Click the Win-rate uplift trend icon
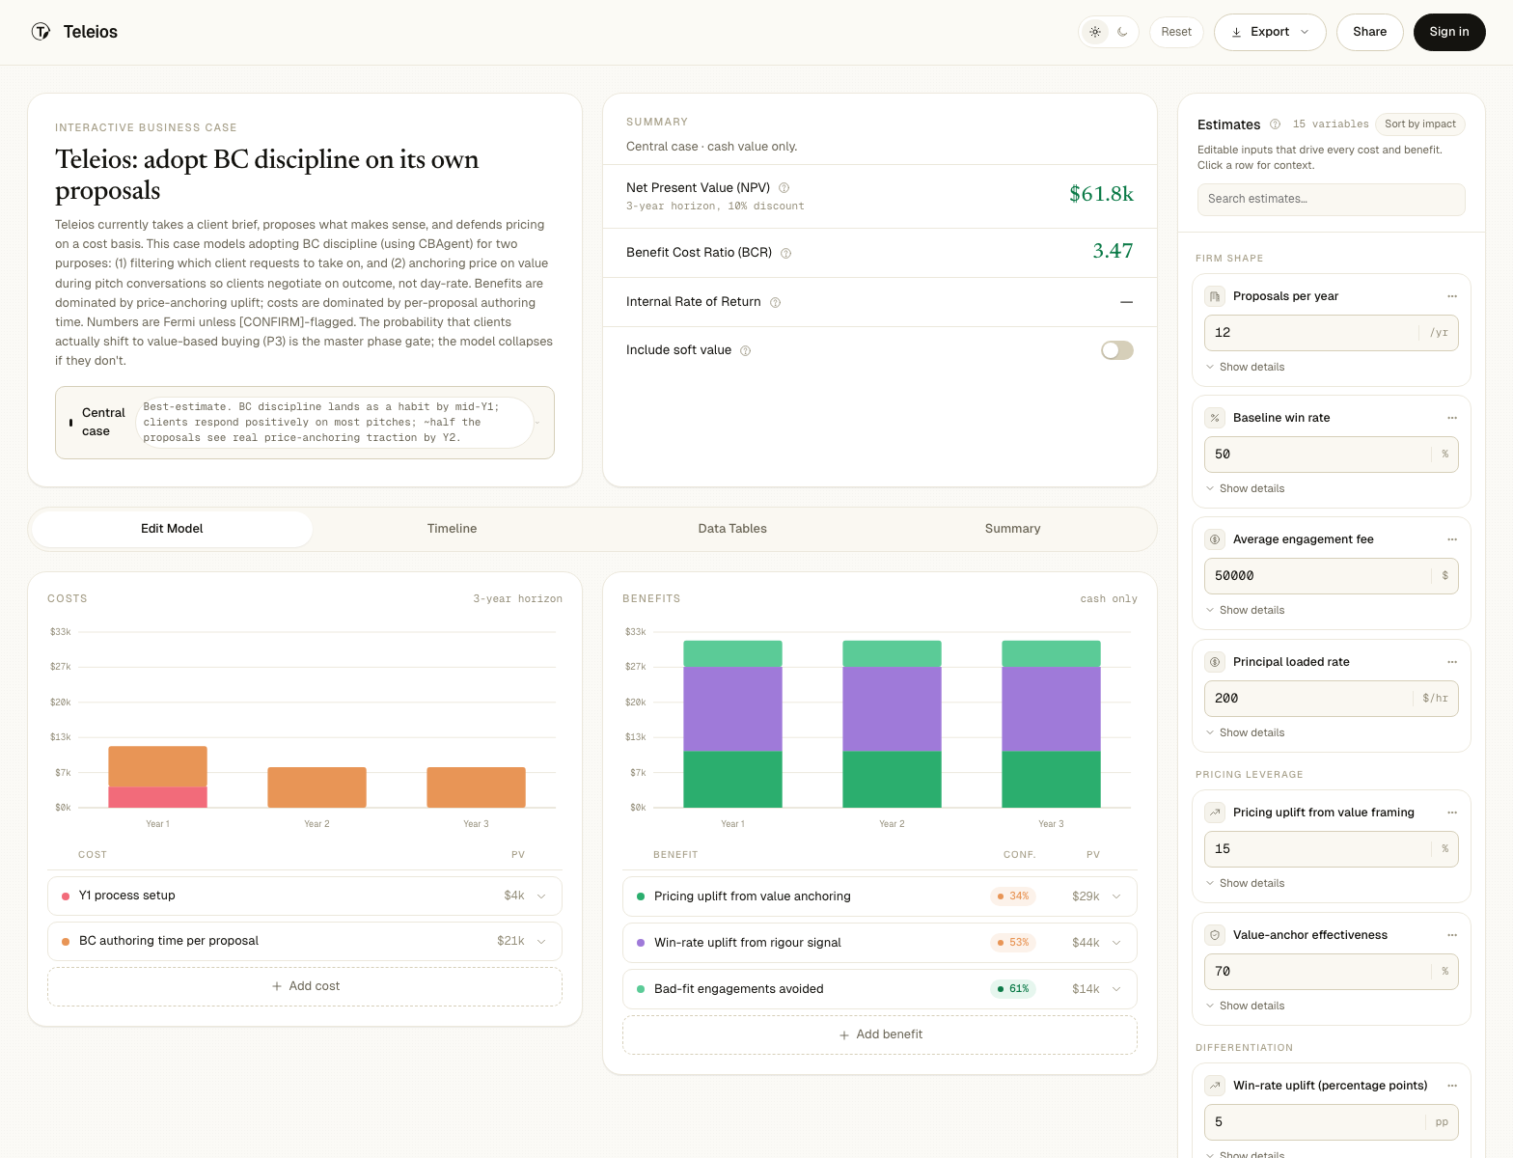Screen dimensions: 1513x1158 [x=1215, y=1086]
